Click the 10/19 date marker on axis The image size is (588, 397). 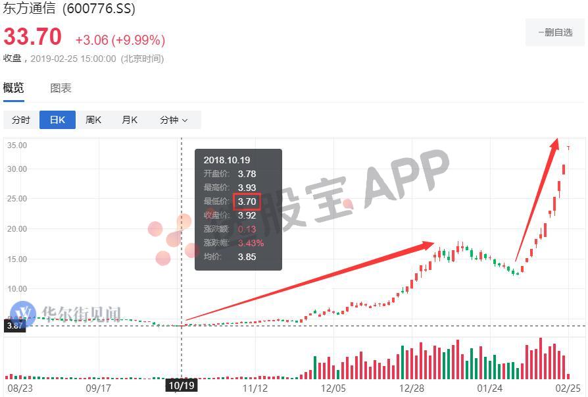coord(182,385)
